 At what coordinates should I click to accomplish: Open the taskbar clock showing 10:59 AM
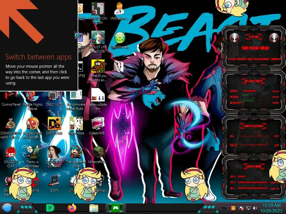[x=271, y=208]
